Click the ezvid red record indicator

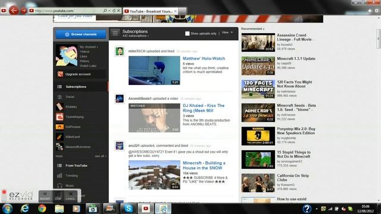[4, 192]
